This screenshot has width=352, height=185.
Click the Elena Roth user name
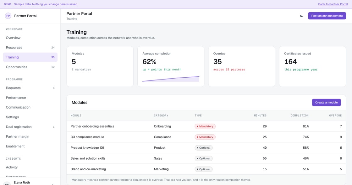click(x=22, y=182)
